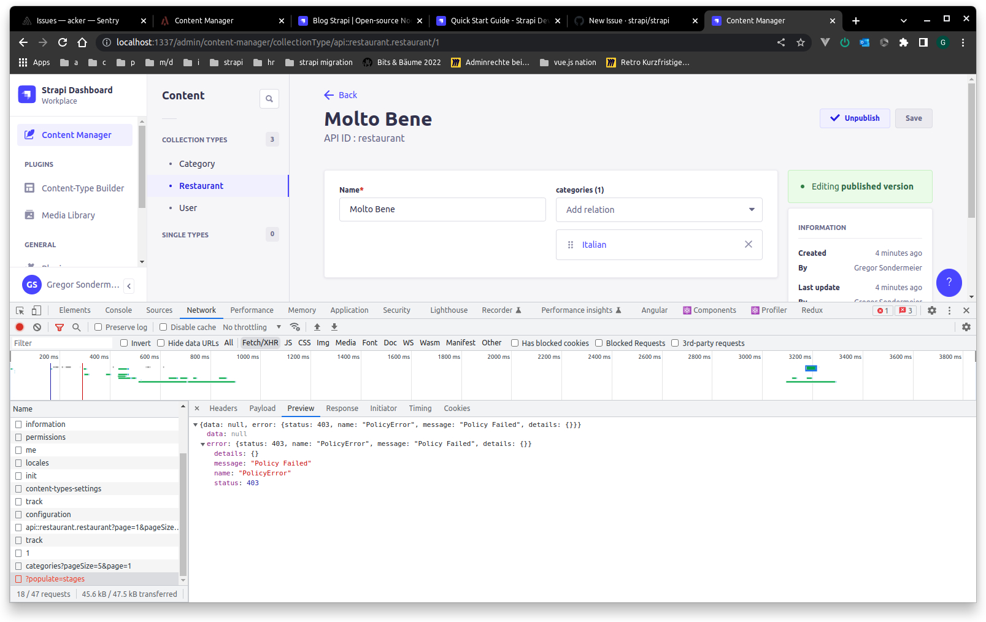Switch to the Console tab
Screen dimensions: 986x622
(118, 310)
